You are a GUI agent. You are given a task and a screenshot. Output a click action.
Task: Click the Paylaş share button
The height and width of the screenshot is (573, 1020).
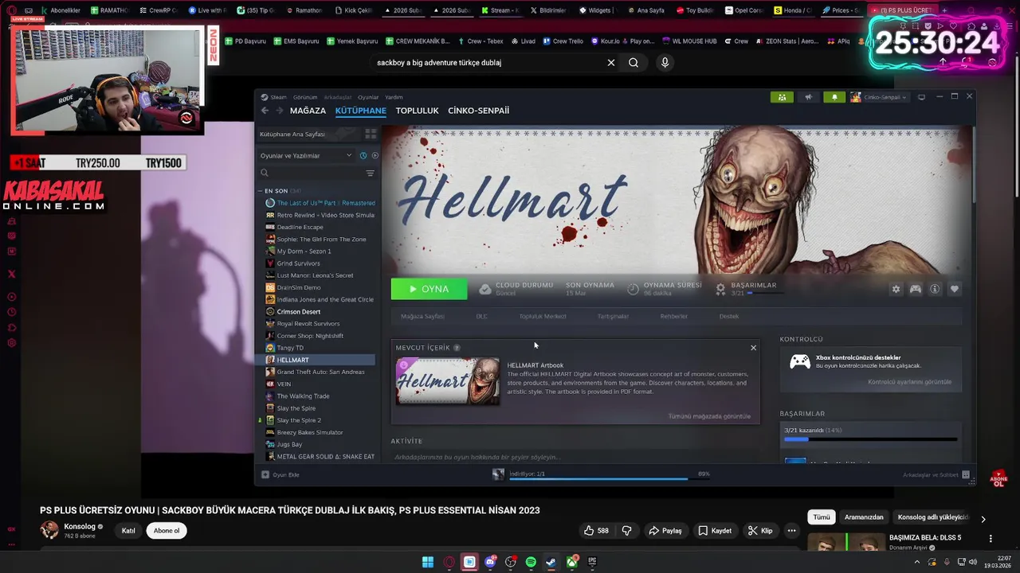pos(665,531)
